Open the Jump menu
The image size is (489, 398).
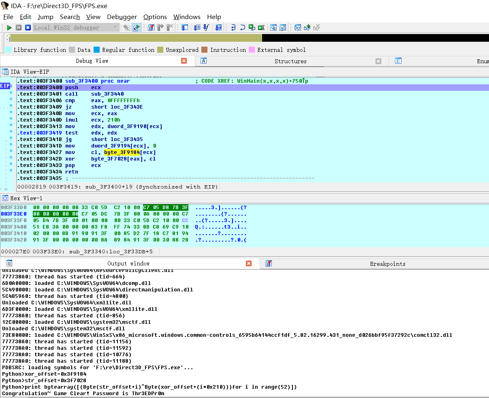[x=45, y=17]
